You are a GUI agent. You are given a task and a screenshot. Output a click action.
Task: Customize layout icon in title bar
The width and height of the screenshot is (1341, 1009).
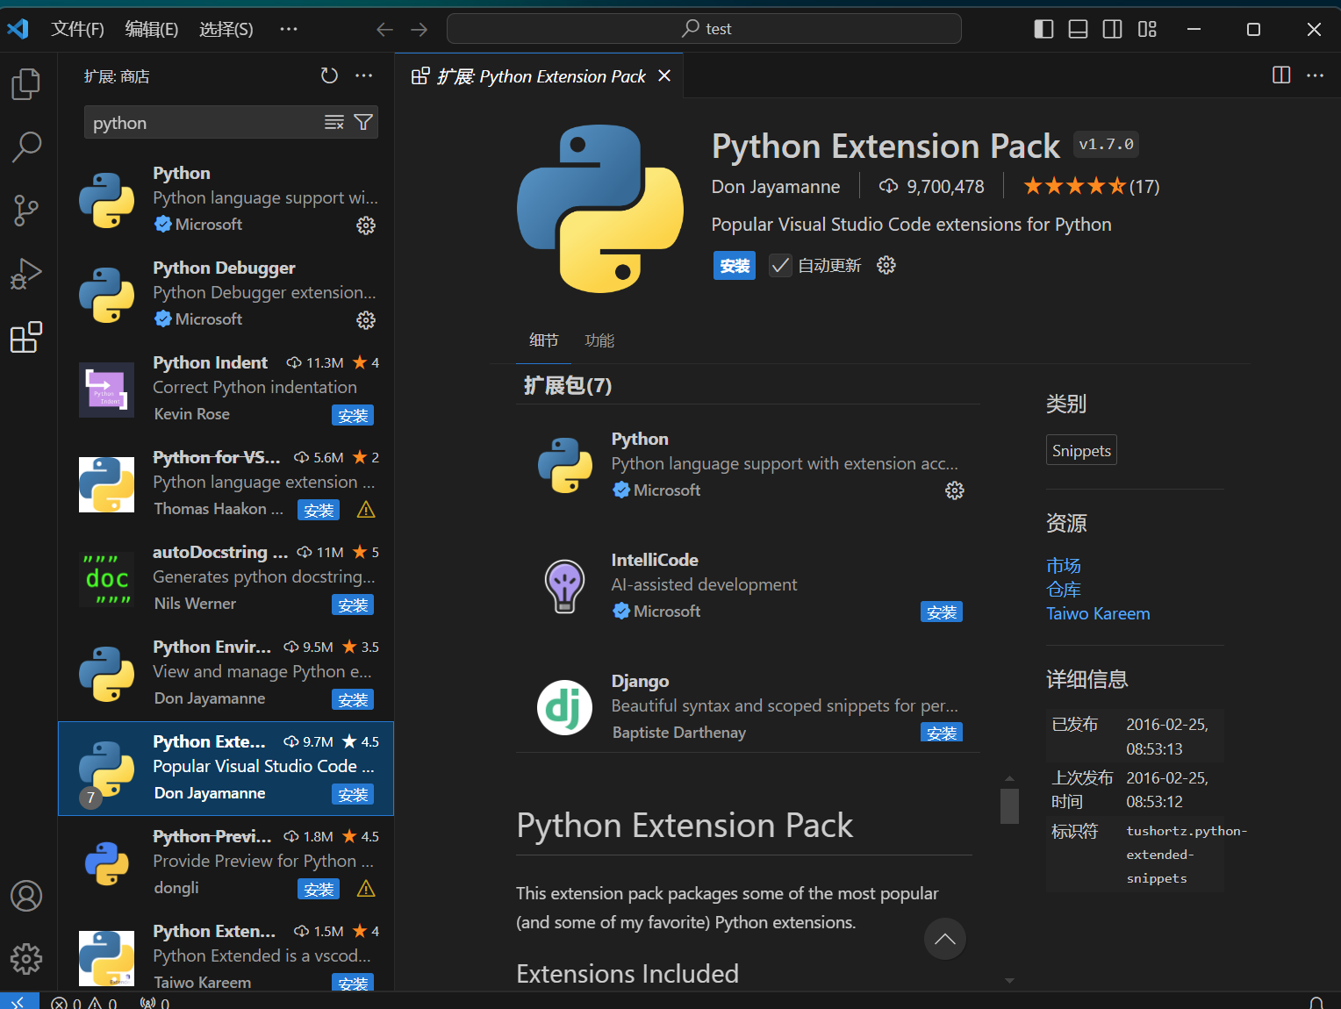click(1147, 29)
